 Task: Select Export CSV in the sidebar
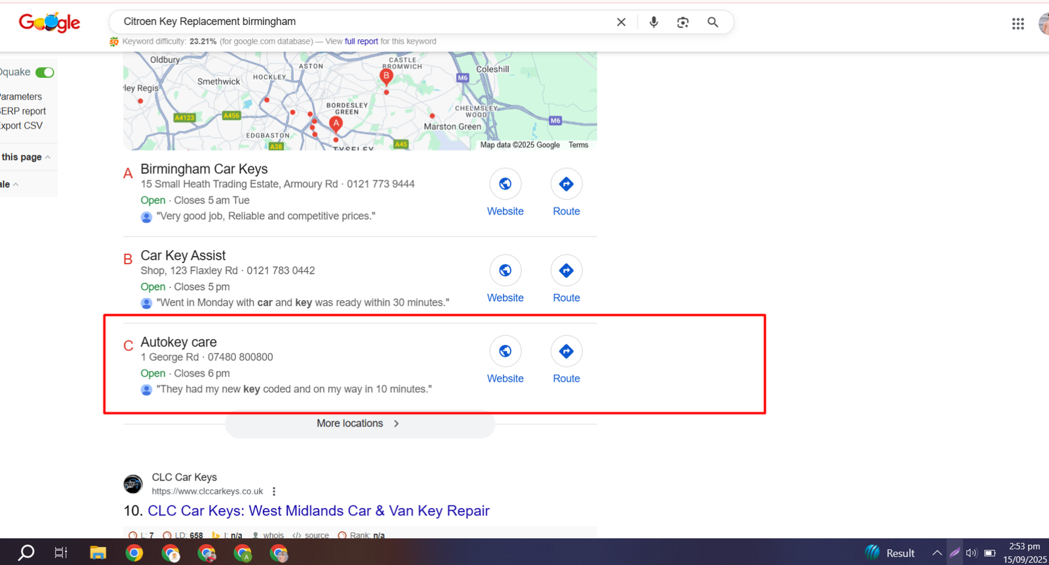[x=22, y=126]
